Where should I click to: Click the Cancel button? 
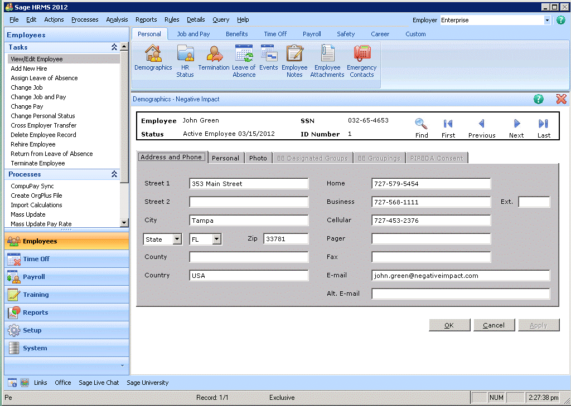click(493, 325)
